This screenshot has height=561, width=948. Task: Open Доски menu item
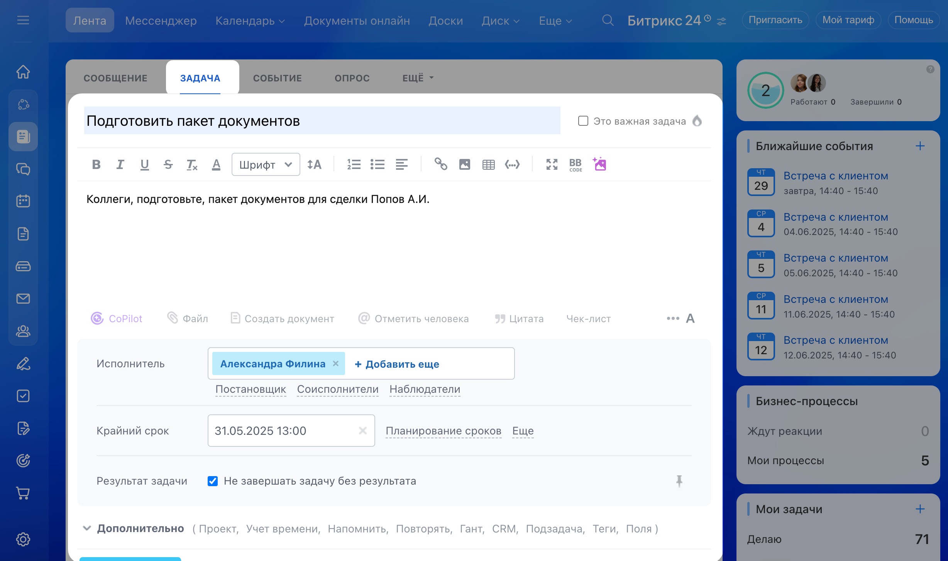(x=446, y=20)
